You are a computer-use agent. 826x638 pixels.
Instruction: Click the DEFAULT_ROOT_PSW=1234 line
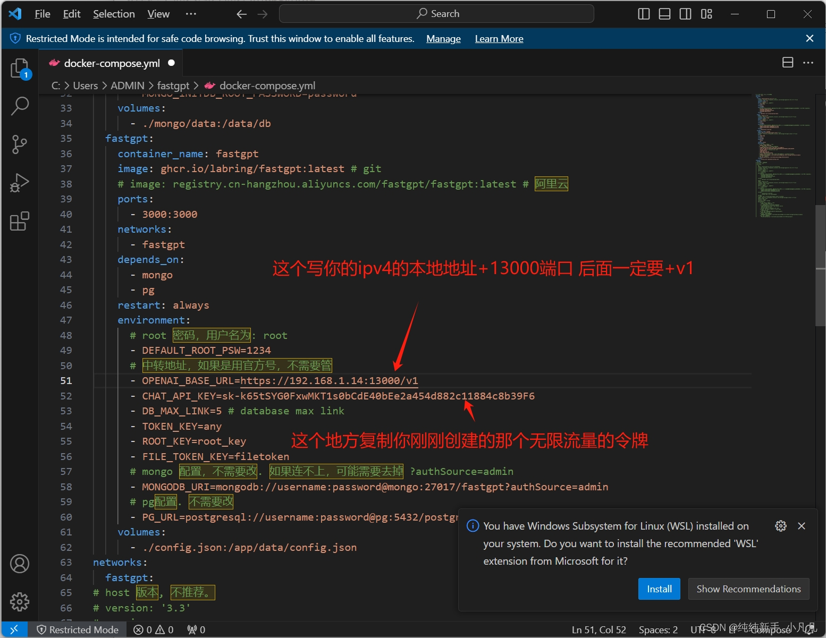coord(206,350)
